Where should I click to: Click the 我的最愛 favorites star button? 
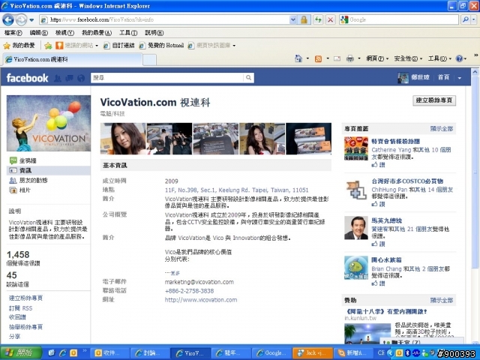tap(19, 46)
